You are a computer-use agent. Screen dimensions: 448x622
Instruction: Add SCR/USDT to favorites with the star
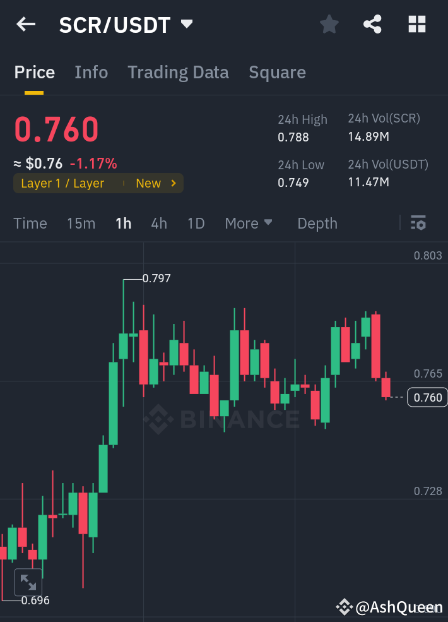[x=329, y=24]
